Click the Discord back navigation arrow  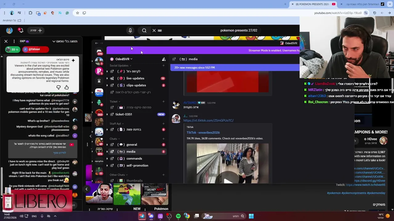click(97, 43)
